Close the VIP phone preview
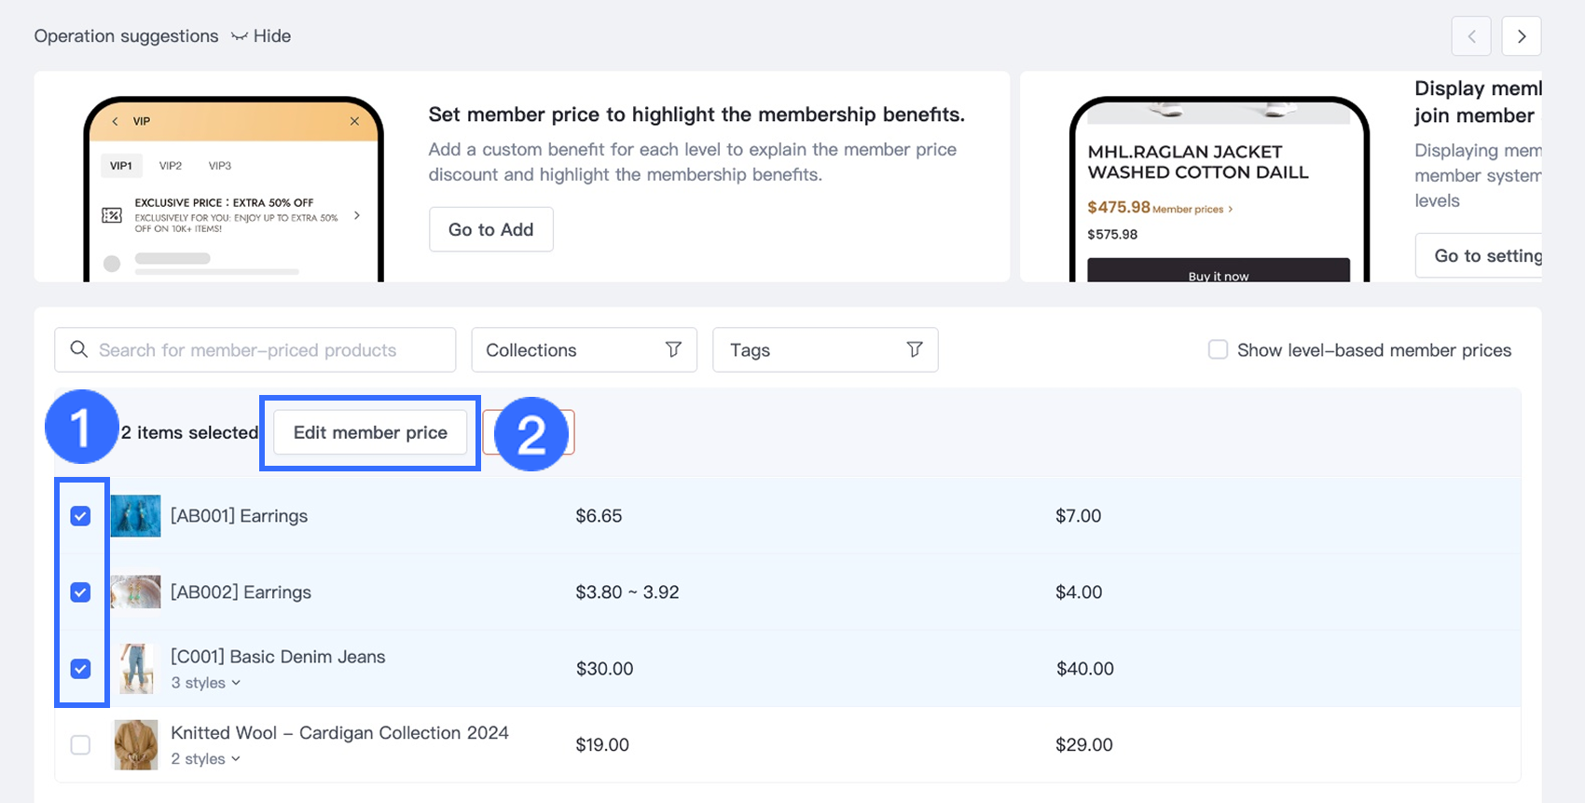 (354, 121)
